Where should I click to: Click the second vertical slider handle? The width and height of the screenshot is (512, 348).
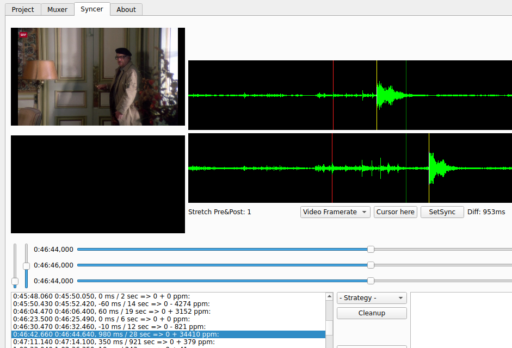pyautogui.click(x=26, y=265)
